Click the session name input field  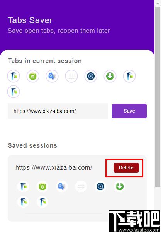(58, 111)
